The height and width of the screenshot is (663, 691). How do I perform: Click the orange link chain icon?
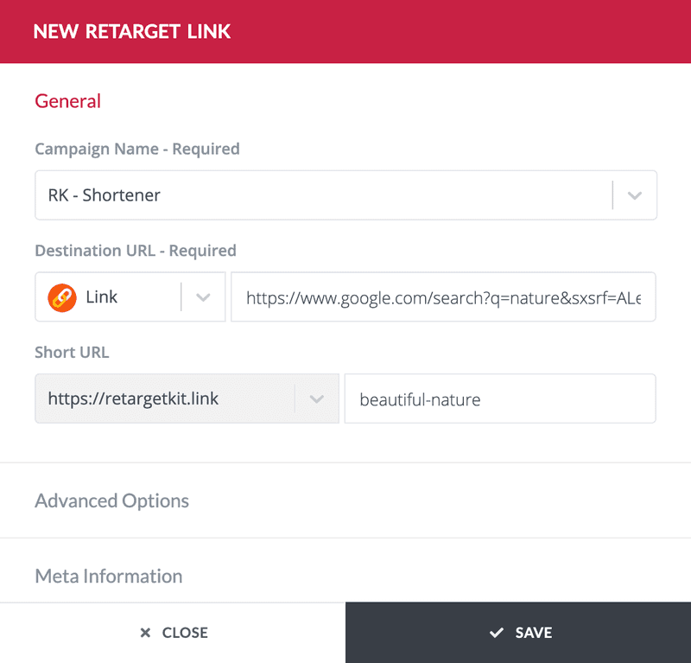click(x=62, y=297)
